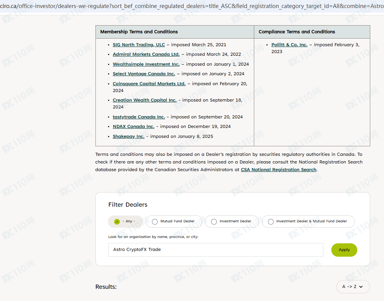This screenshot has height=301, width=384.
Task: Open Creation Wealth Capital Inc. link
Action: [x=145, y=100]
